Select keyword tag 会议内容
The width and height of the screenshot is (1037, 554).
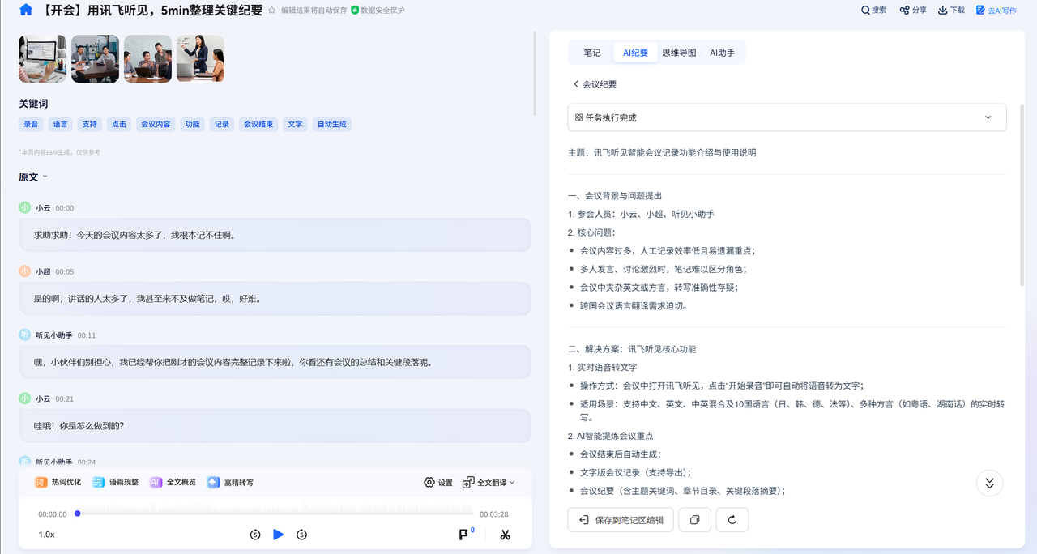(156, 124)
